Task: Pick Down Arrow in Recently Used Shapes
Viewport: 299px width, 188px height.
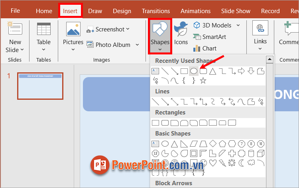Action: pos(251,71)
